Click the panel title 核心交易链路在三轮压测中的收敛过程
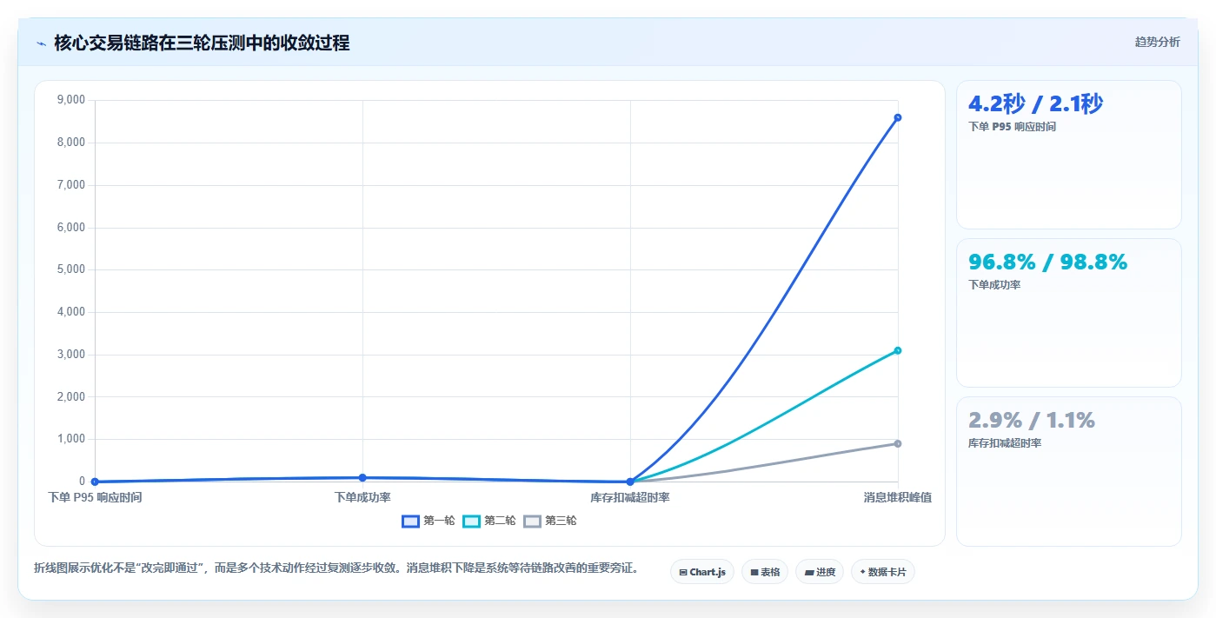Image resolution: width=1216 pixels, height=618 pixels. [202, 43]
